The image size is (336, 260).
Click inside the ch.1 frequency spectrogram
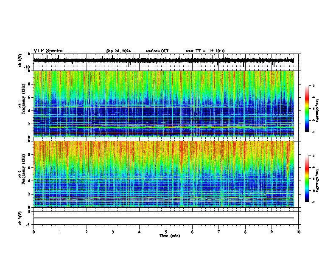[164, 104]
